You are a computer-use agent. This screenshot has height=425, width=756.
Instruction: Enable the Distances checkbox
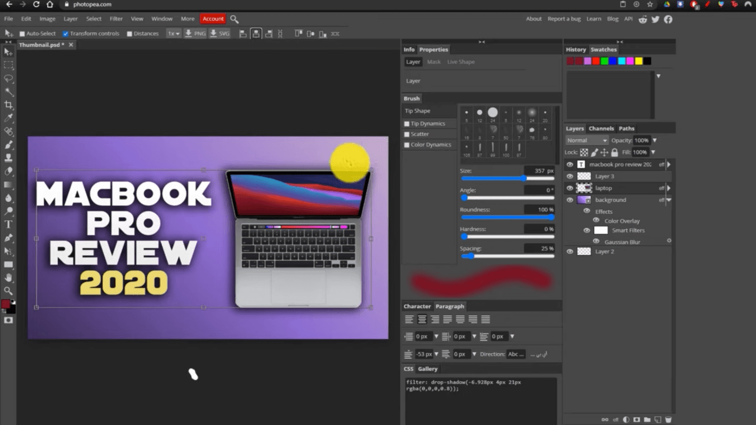tap(129, 34)
